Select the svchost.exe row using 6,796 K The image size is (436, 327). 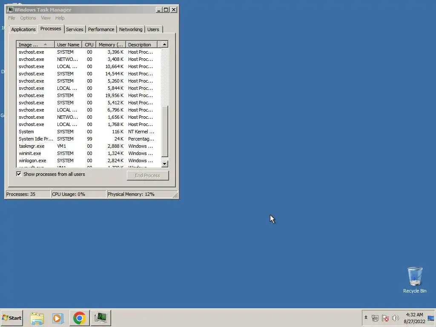[89, 110]
